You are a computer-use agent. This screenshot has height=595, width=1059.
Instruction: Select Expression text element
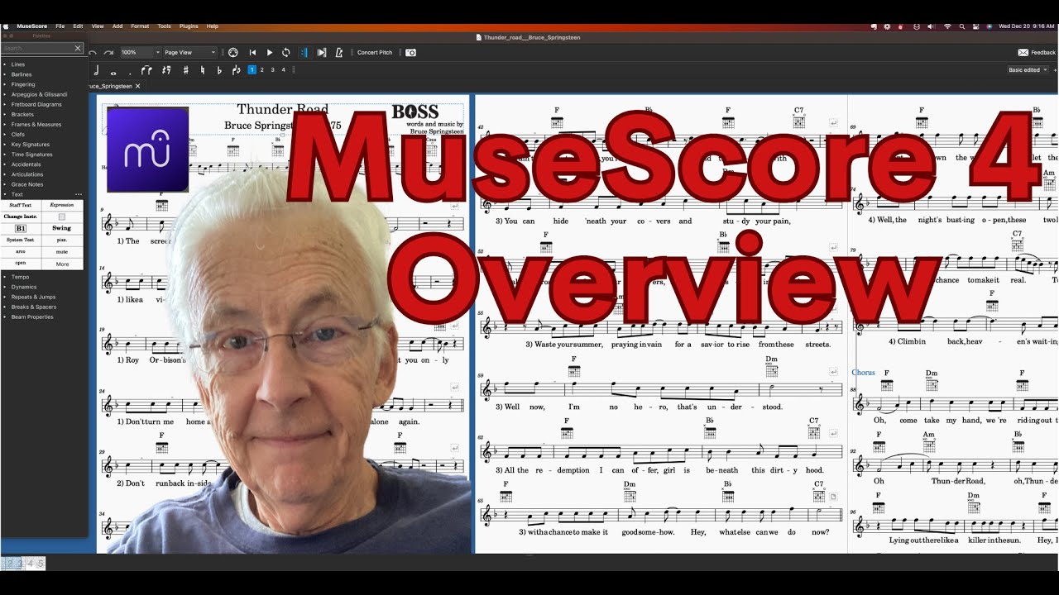click(62, 205)
